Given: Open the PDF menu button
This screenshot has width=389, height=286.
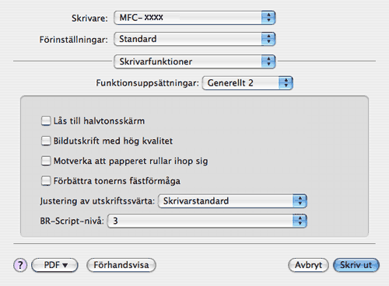Looking at the screenshot, I should click(x=54, y=265).
